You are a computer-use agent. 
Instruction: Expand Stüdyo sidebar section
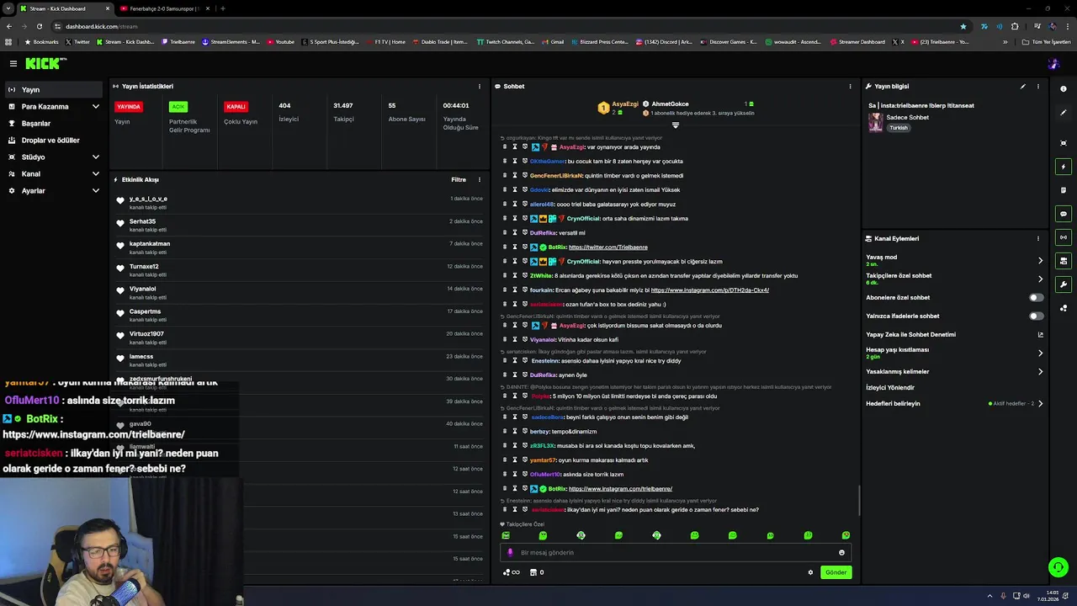pyautogui.click(x=95, y=157)
